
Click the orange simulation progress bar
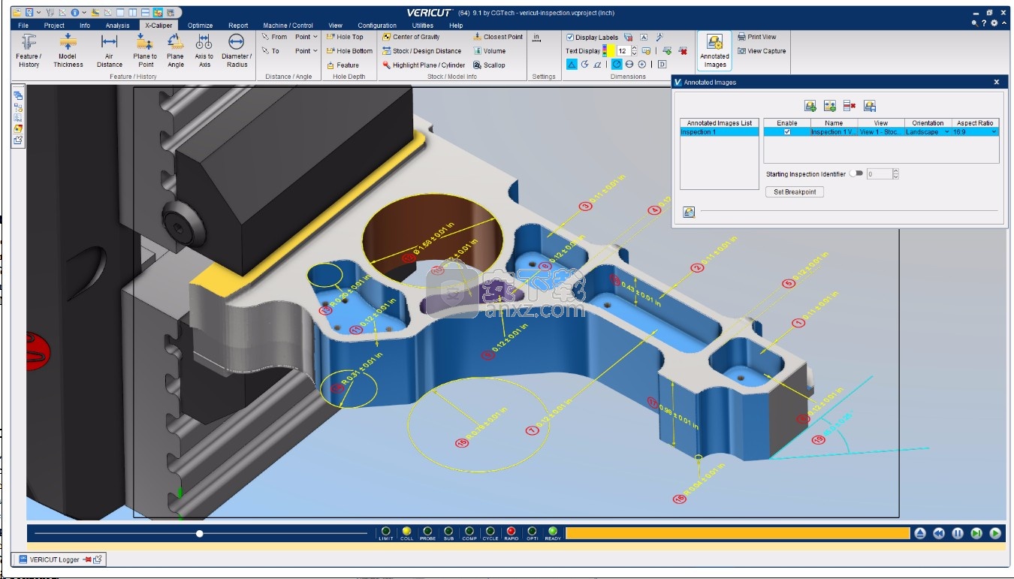click(738, 533)
